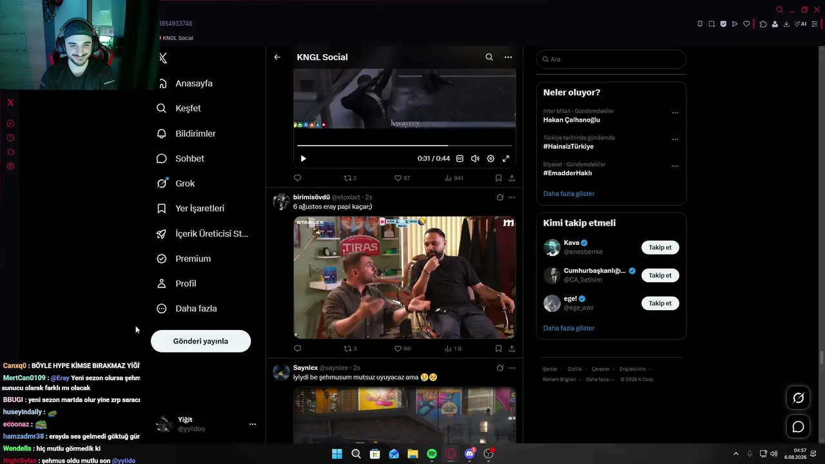Screen dimensions: 825x464
Task: Open more options on Saynlex's post
Action: click(x=512, y=368)
